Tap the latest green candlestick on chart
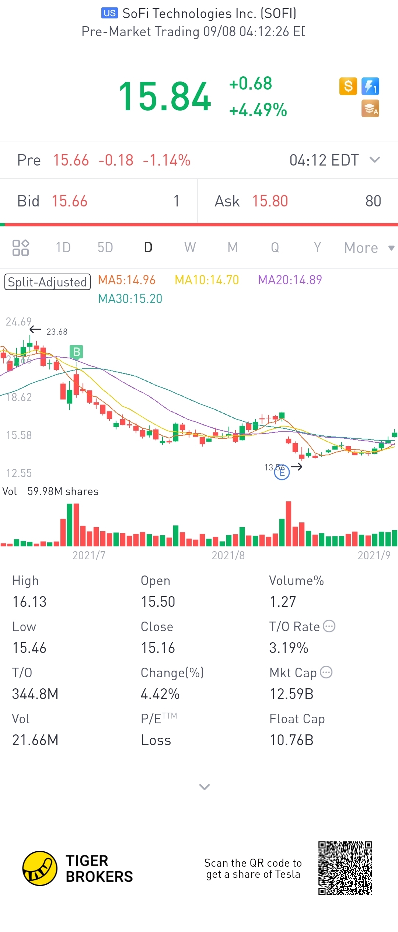Viewport: 398px width, 932px height. tap(395, 434)
